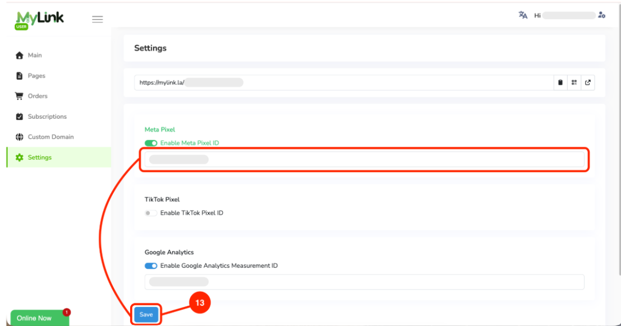Click the MyLink logo
The height and width of the screenshot is (326, 621).
coord(39,20)
